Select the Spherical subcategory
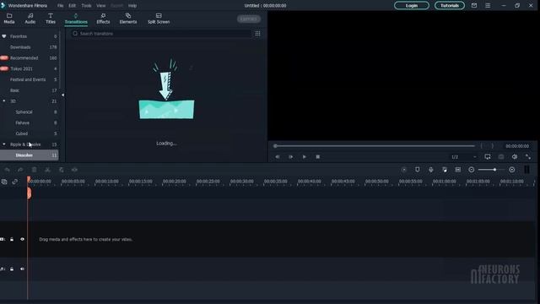Image resolution: width=540 pixels, height=304 pixels. pos(30,111)
